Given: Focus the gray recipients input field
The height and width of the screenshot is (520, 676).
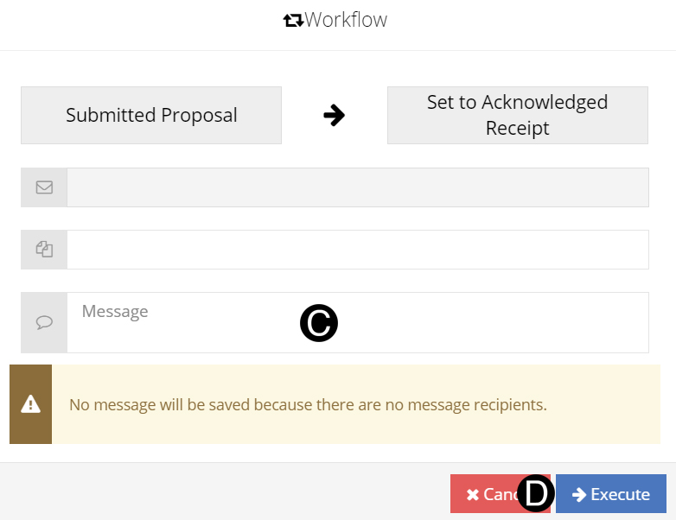Looking at the screenshot, I should [x=357, y=187].
